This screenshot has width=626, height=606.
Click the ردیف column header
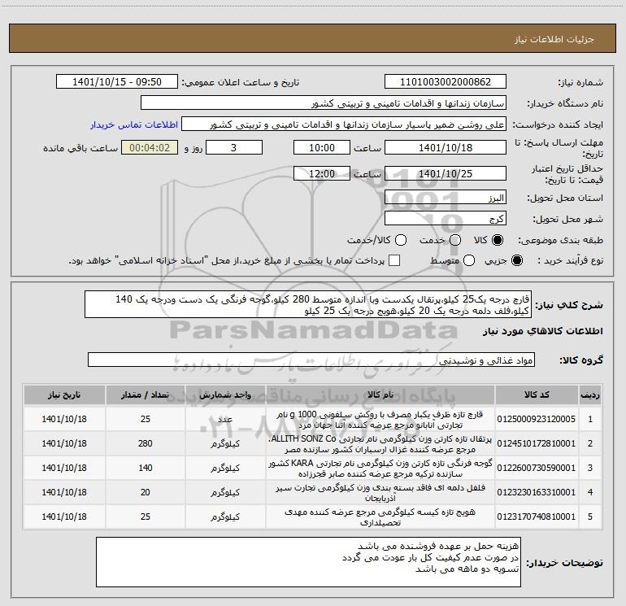590,395
